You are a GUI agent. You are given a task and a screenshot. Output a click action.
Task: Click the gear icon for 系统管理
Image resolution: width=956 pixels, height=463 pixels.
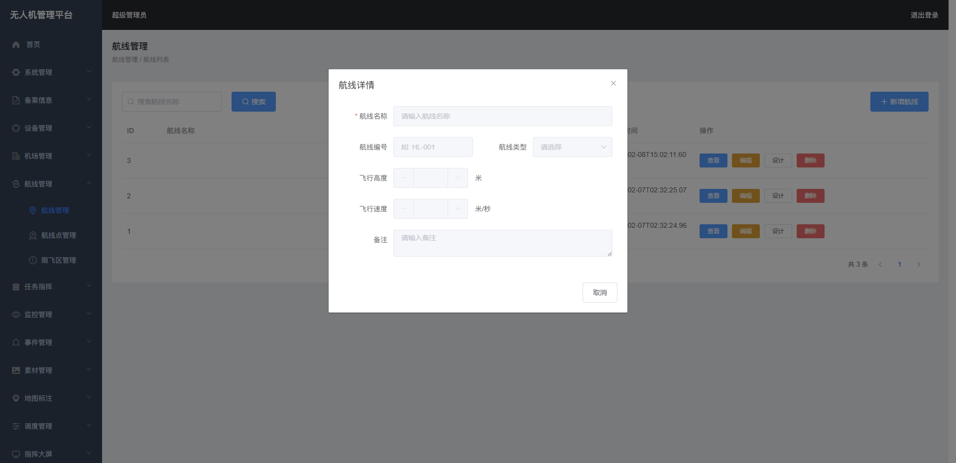pyautogui.click(x=16, y=72)
